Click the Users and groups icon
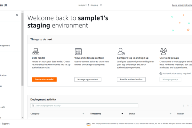The image size is (192, 128). pos(164,52)
